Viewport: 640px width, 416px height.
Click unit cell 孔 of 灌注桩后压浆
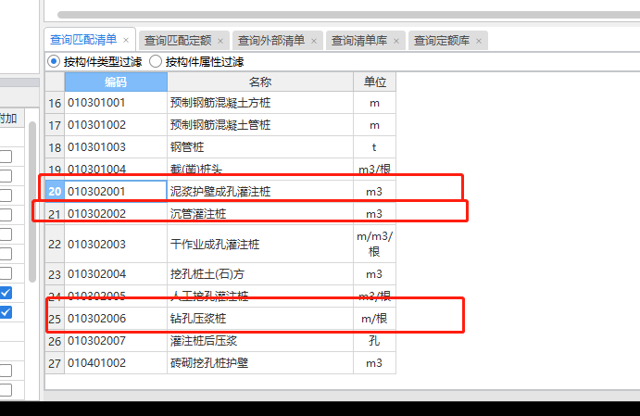coord(375,340)
